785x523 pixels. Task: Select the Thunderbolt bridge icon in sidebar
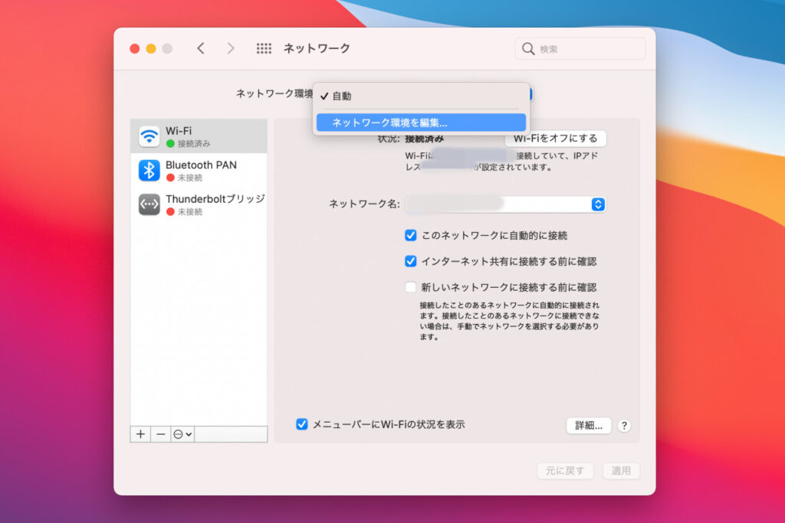click(x=149, y=204)
